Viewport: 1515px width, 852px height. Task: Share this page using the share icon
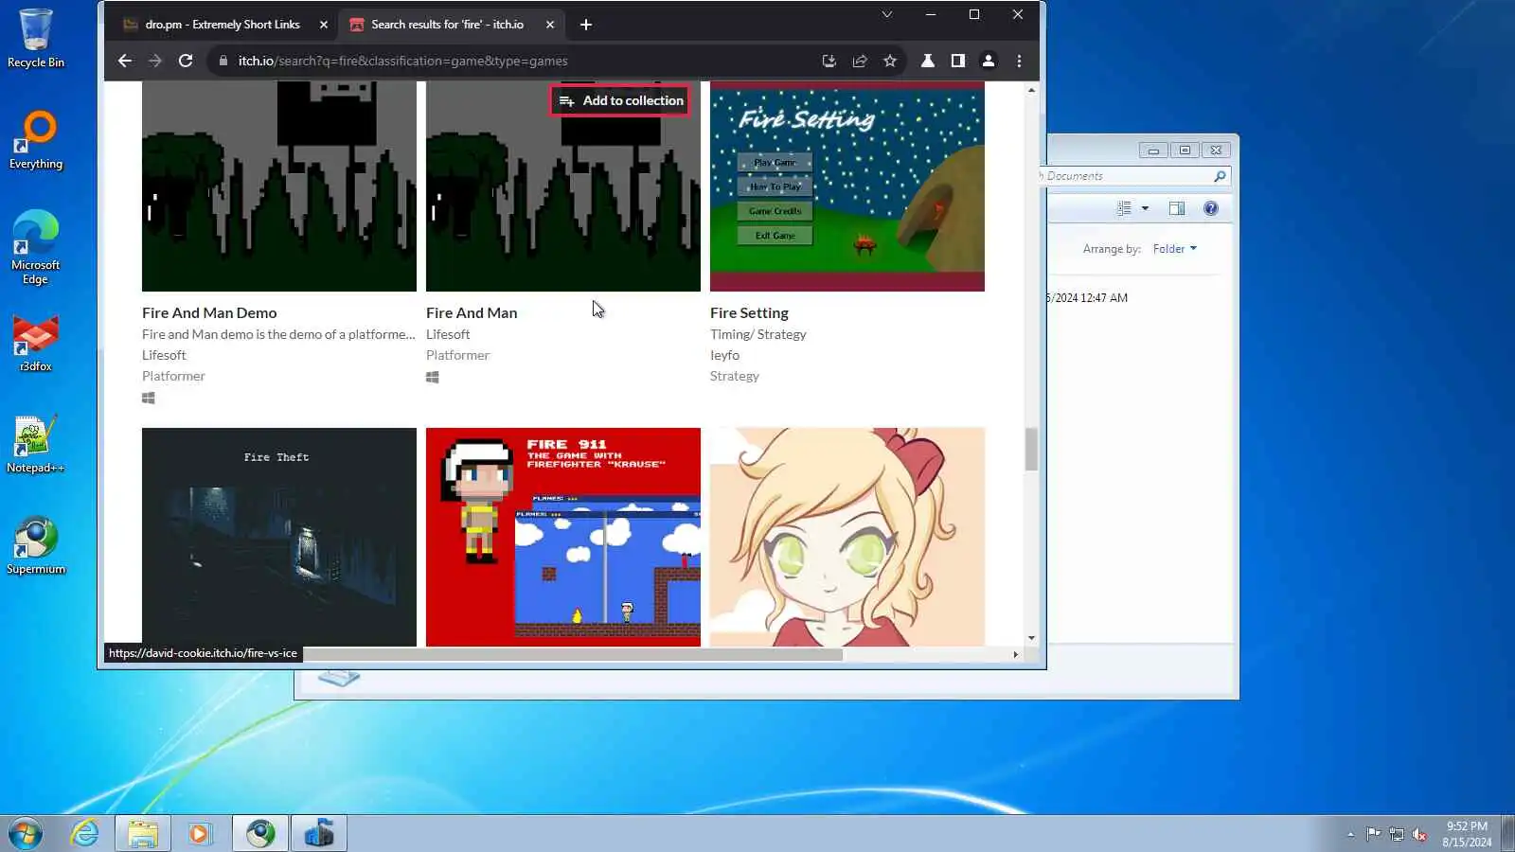point(860,61)
